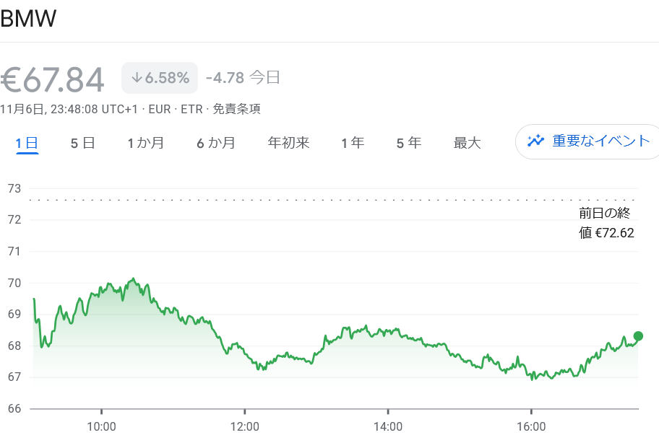Click the gray 6.58% percentage badge
The width and height of the screenshot is (659, 448).
[159, 77]
